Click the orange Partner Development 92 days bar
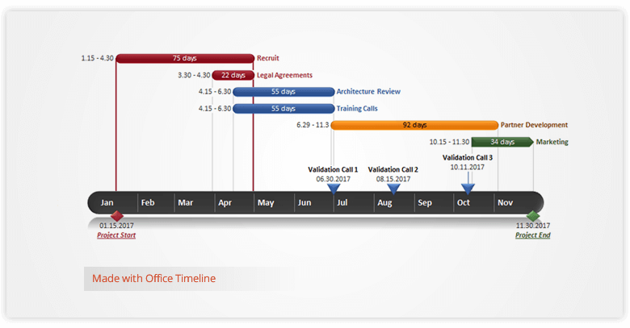The image size is (630, 328). [x=414, y=125]
